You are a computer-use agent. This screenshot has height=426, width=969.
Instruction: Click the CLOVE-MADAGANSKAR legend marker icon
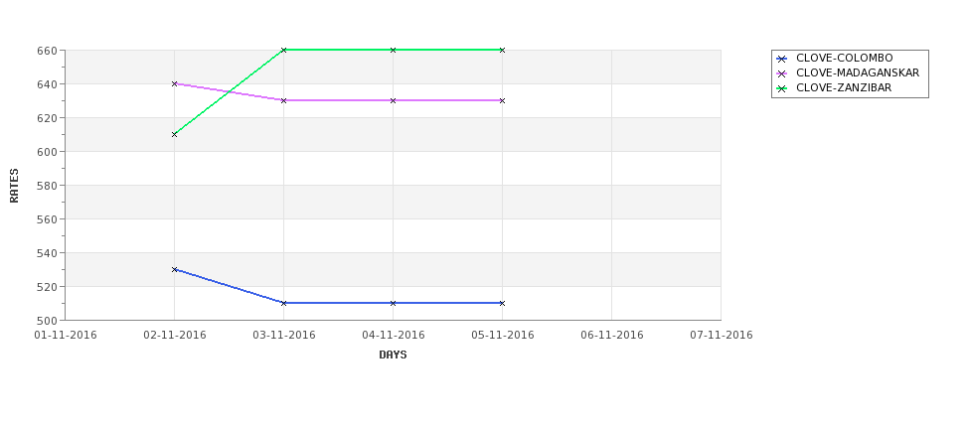coord(782,74)
